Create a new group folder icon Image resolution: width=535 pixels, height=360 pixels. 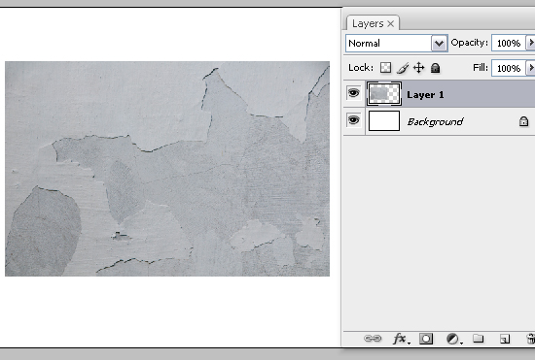[x=478, y=339]
